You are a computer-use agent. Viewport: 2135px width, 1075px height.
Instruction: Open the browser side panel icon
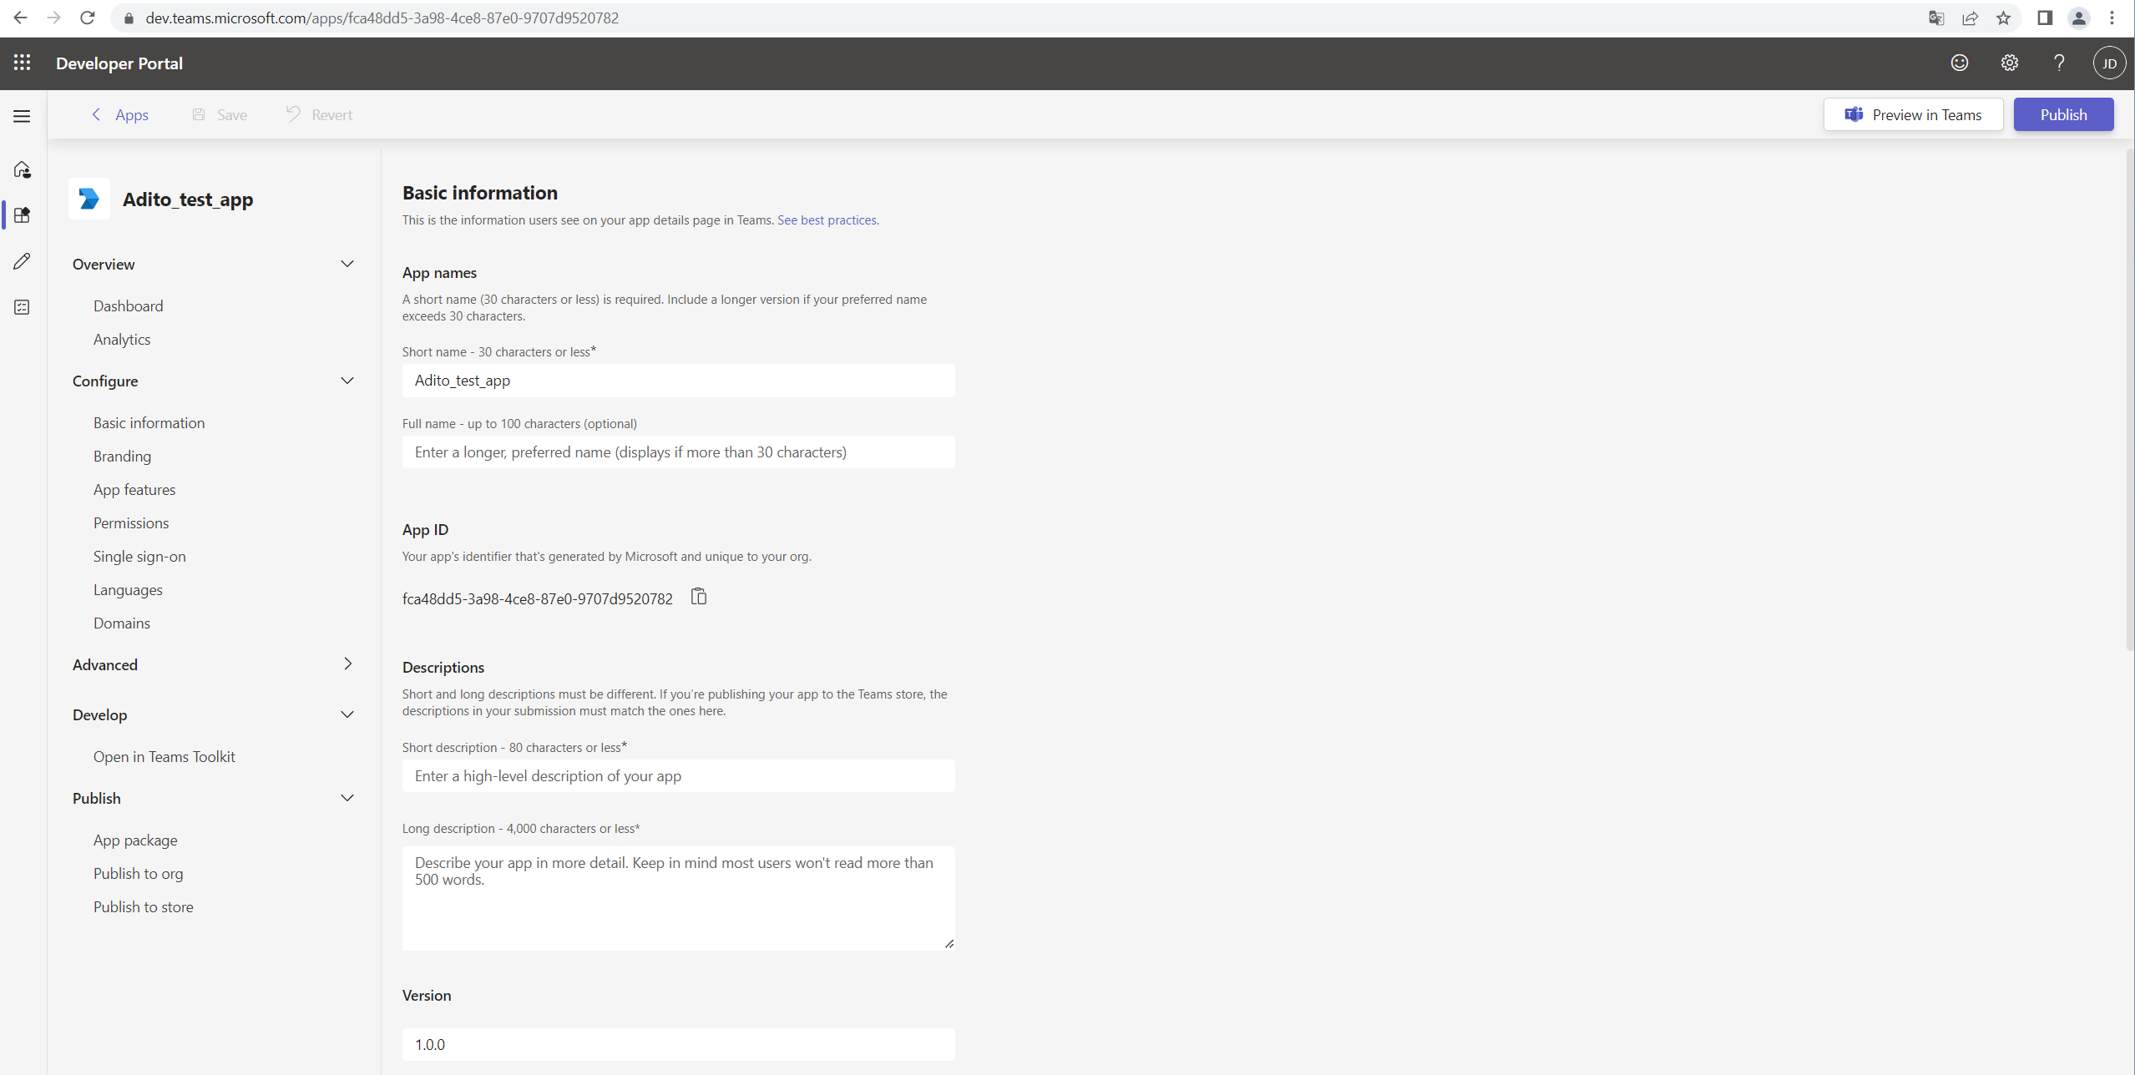(x=2045, y=18)
